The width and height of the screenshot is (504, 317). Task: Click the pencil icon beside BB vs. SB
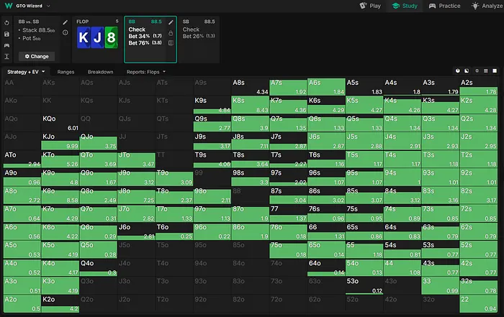pyautogui.click(x=66, y=22)
